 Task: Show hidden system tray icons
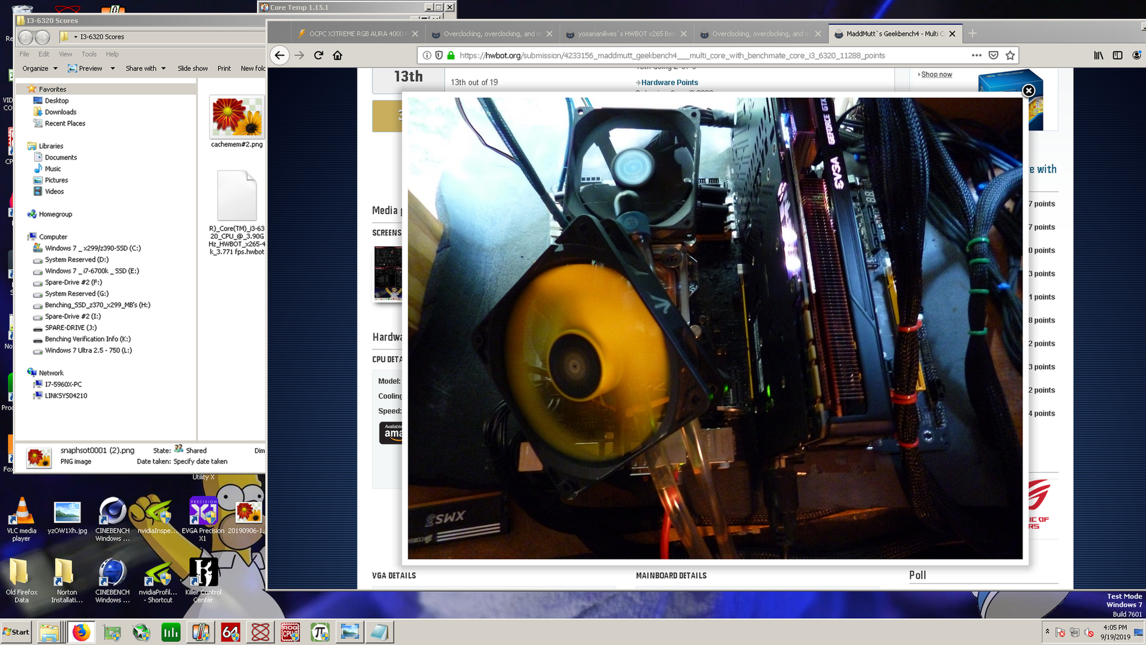(x=1047, y=631)
